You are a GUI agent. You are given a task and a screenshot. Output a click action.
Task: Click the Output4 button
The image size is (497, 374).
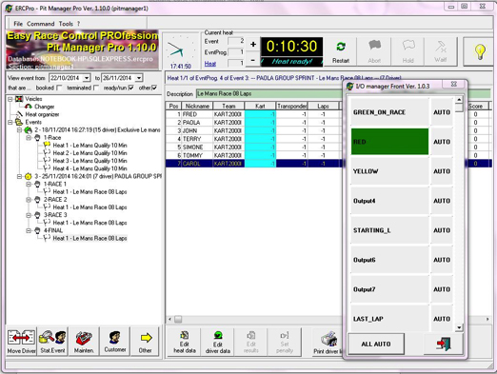[x=389, y=201]
